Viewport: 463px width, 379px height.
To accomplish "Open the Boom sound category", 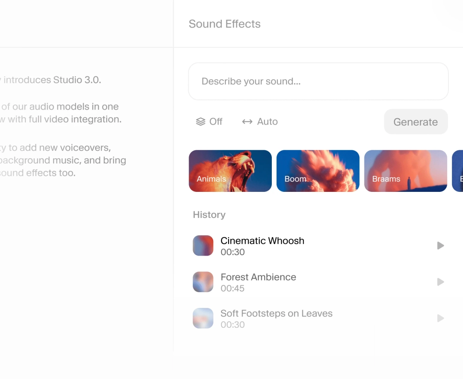I will pos(318,170).
